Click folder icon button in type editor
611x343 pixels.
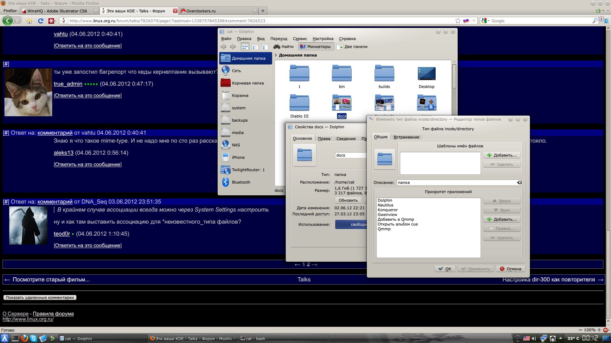tap(384, 159)
